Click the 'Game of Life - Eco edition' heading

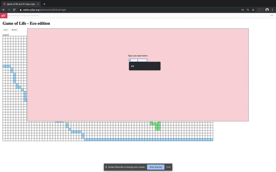click(x=26, y=23)
